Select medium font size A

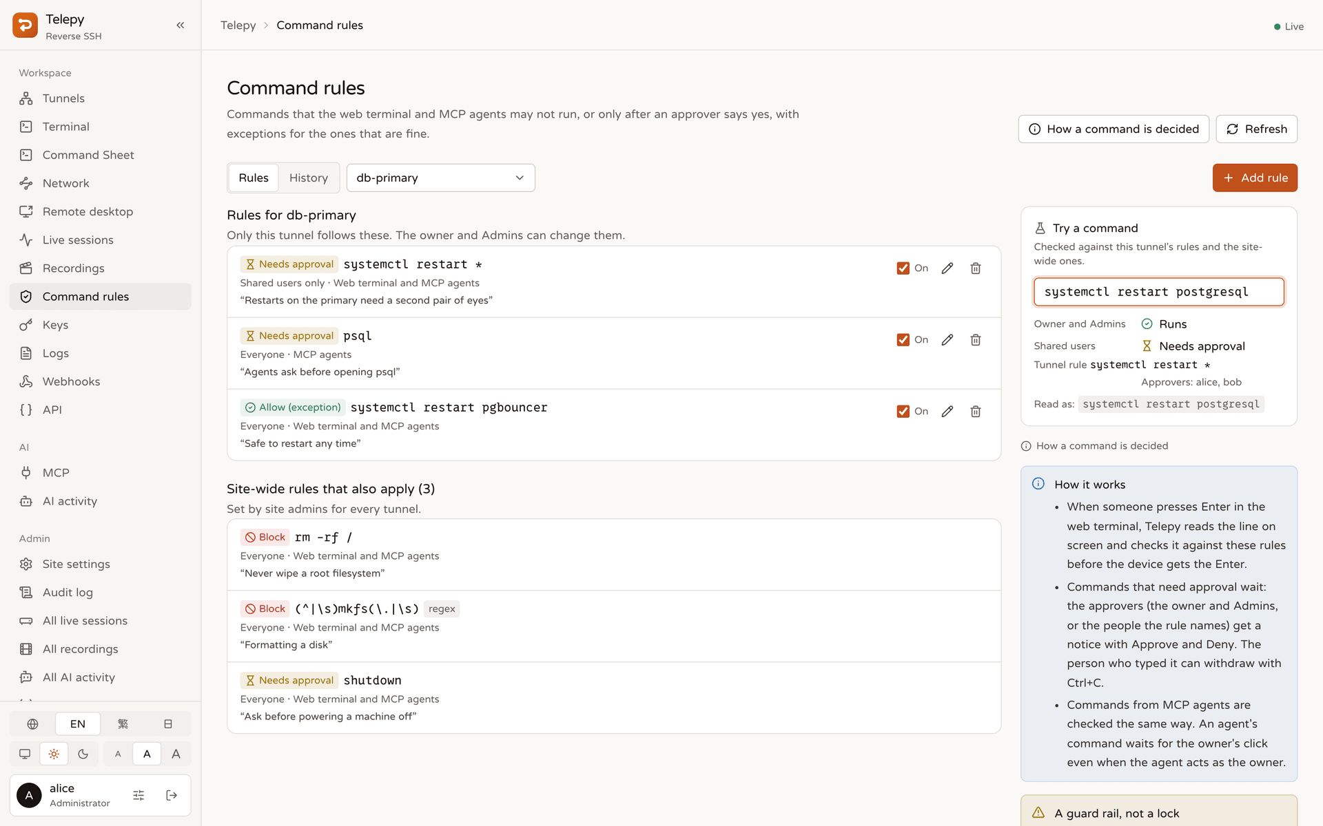(x=147, y=754)
